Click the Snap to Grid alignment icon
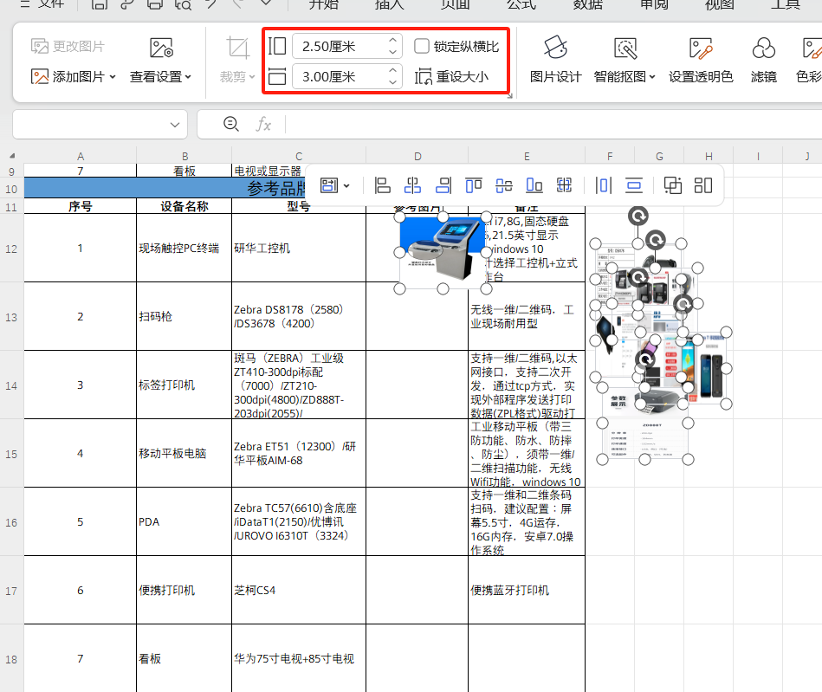The width and height of the screenshot is (822, 692). click(x=564, y=185)
